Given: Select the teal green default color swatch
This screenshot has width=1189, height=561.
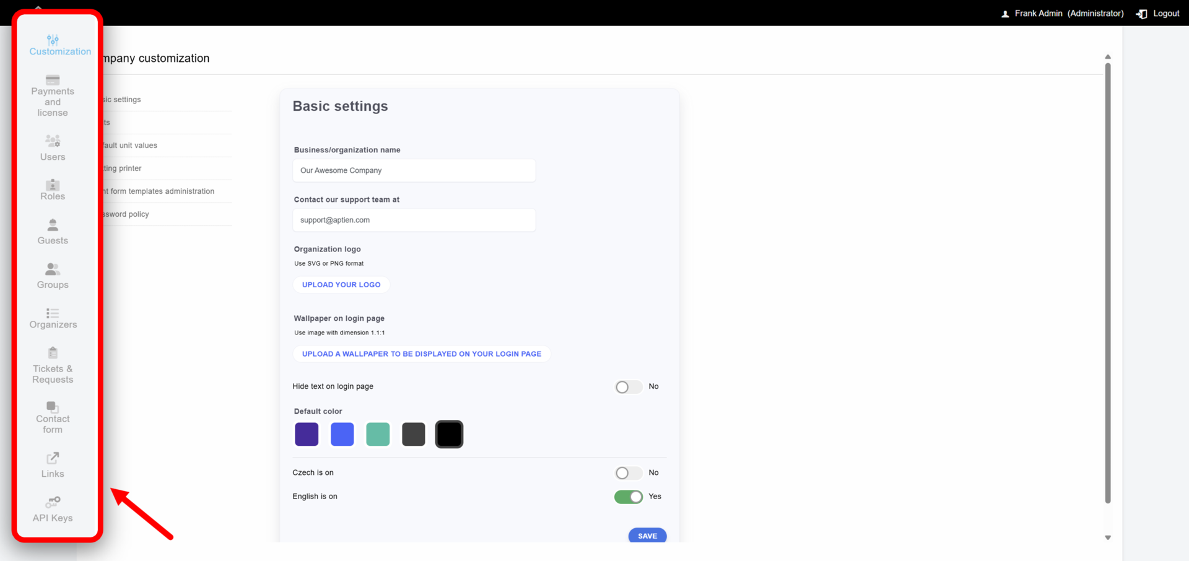Looking at the screenshot, I should click(x=378, y=434).
